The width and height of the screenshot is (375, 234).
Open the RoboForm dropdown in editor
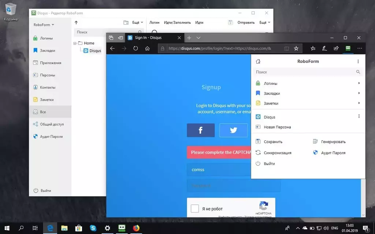tap(44, 24)
